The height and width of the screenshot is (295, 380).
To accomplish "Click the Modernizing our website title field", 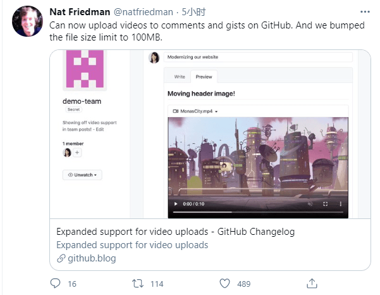I will pyautogui.click(x=258, y=57).
